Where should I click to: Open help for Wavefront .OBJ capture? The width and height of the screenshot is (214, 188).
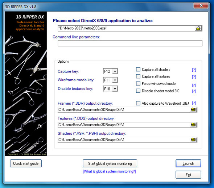pos(194,103)
